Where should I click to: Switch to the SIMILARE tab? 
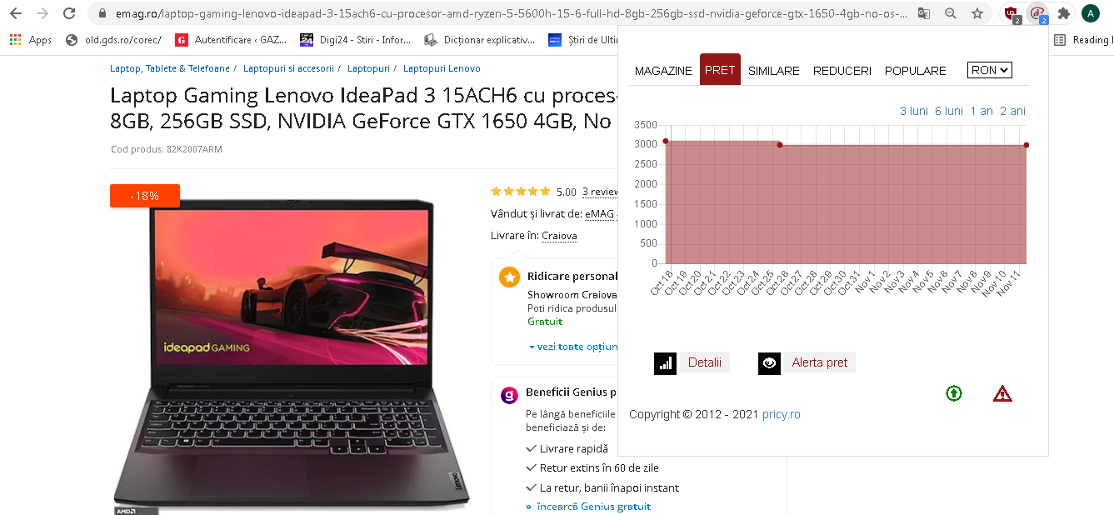tap(774, 71)
